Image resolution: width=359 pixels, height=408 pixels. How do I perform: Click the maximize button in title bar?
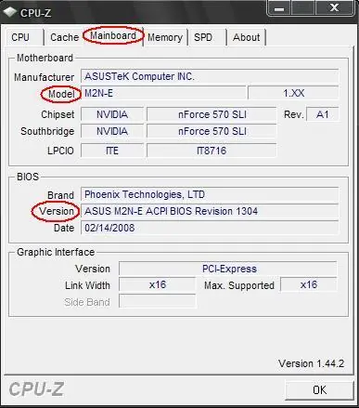302,8
